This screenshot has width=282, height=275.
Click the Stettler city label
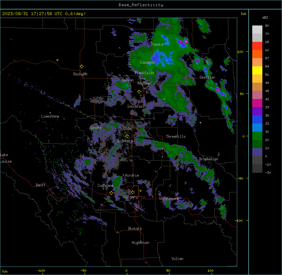click(207, 77)
